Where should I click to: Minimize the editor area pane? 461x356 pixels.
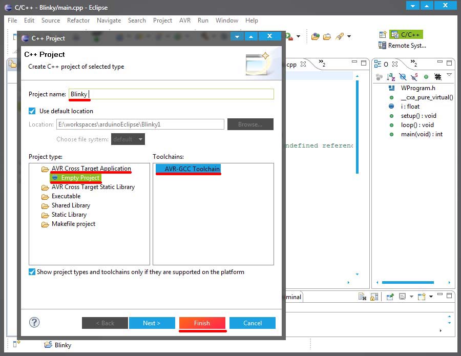[354, 62]
